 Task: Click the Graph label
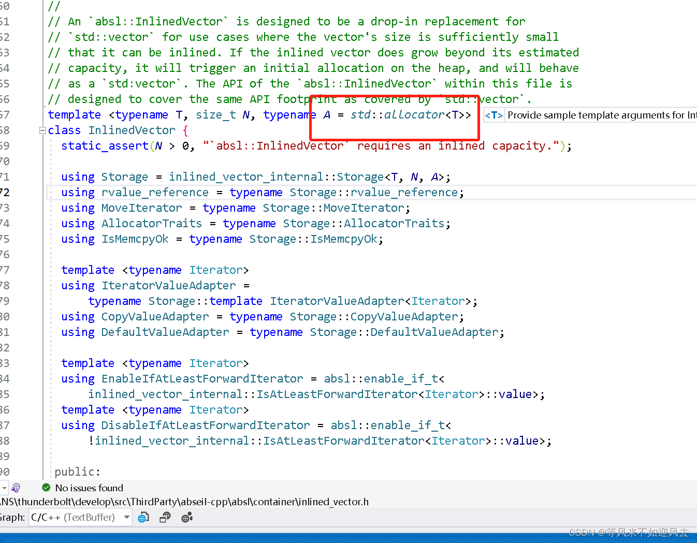[x=13, y=517]
